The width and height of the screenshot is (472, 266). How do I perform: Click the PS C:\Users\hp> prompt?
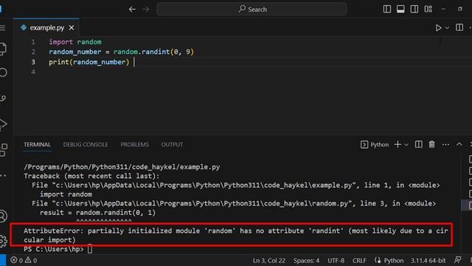54,249
